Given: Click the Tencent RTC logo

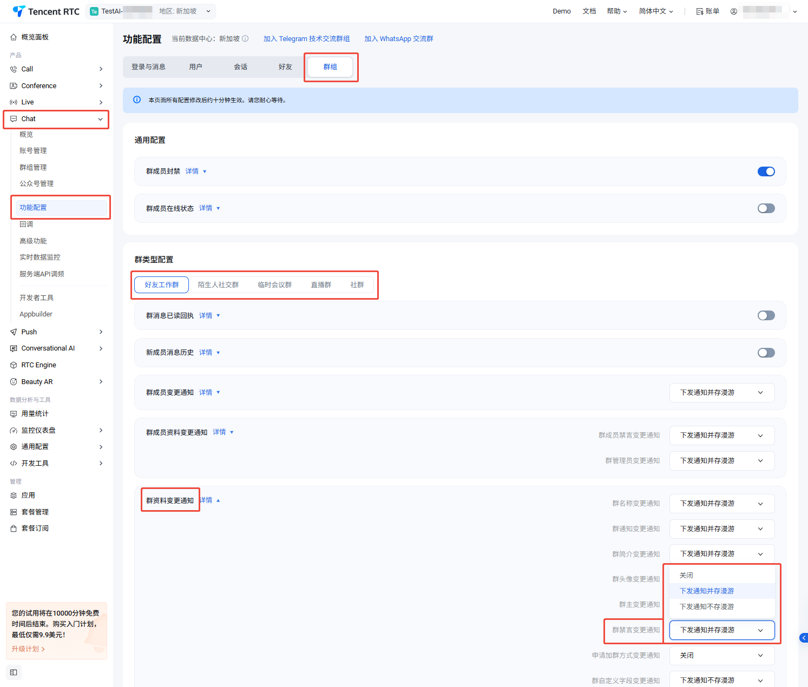Looking at the screenshot, I should pos(46,11).
